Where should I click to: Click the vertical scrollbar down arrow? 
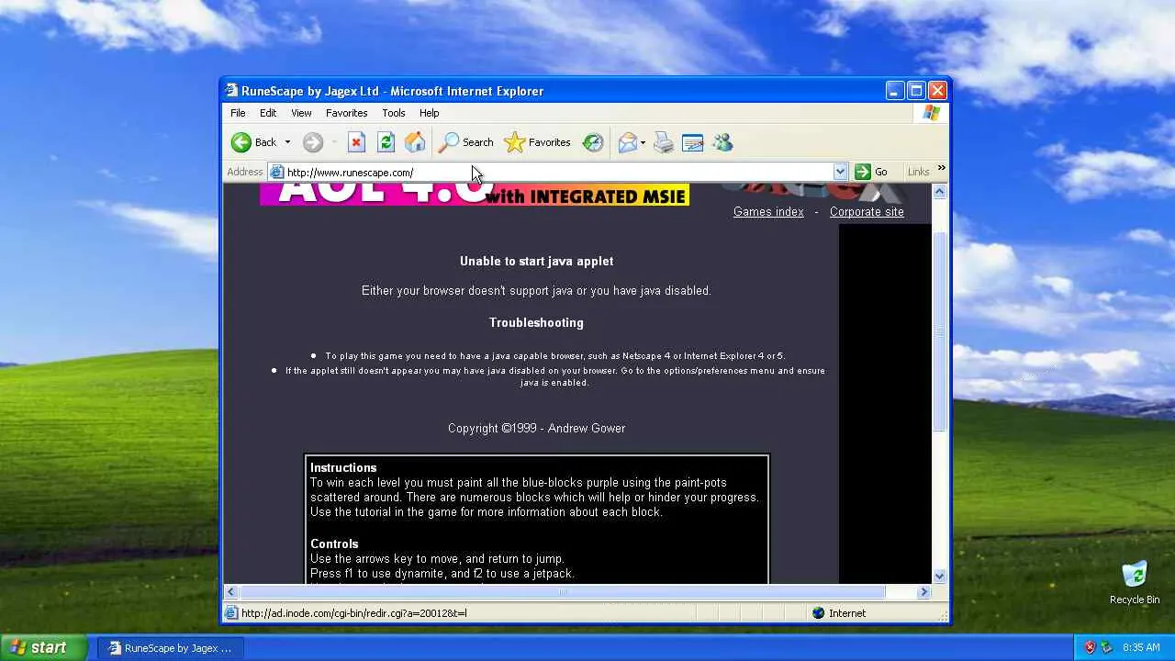coord(939,577)
